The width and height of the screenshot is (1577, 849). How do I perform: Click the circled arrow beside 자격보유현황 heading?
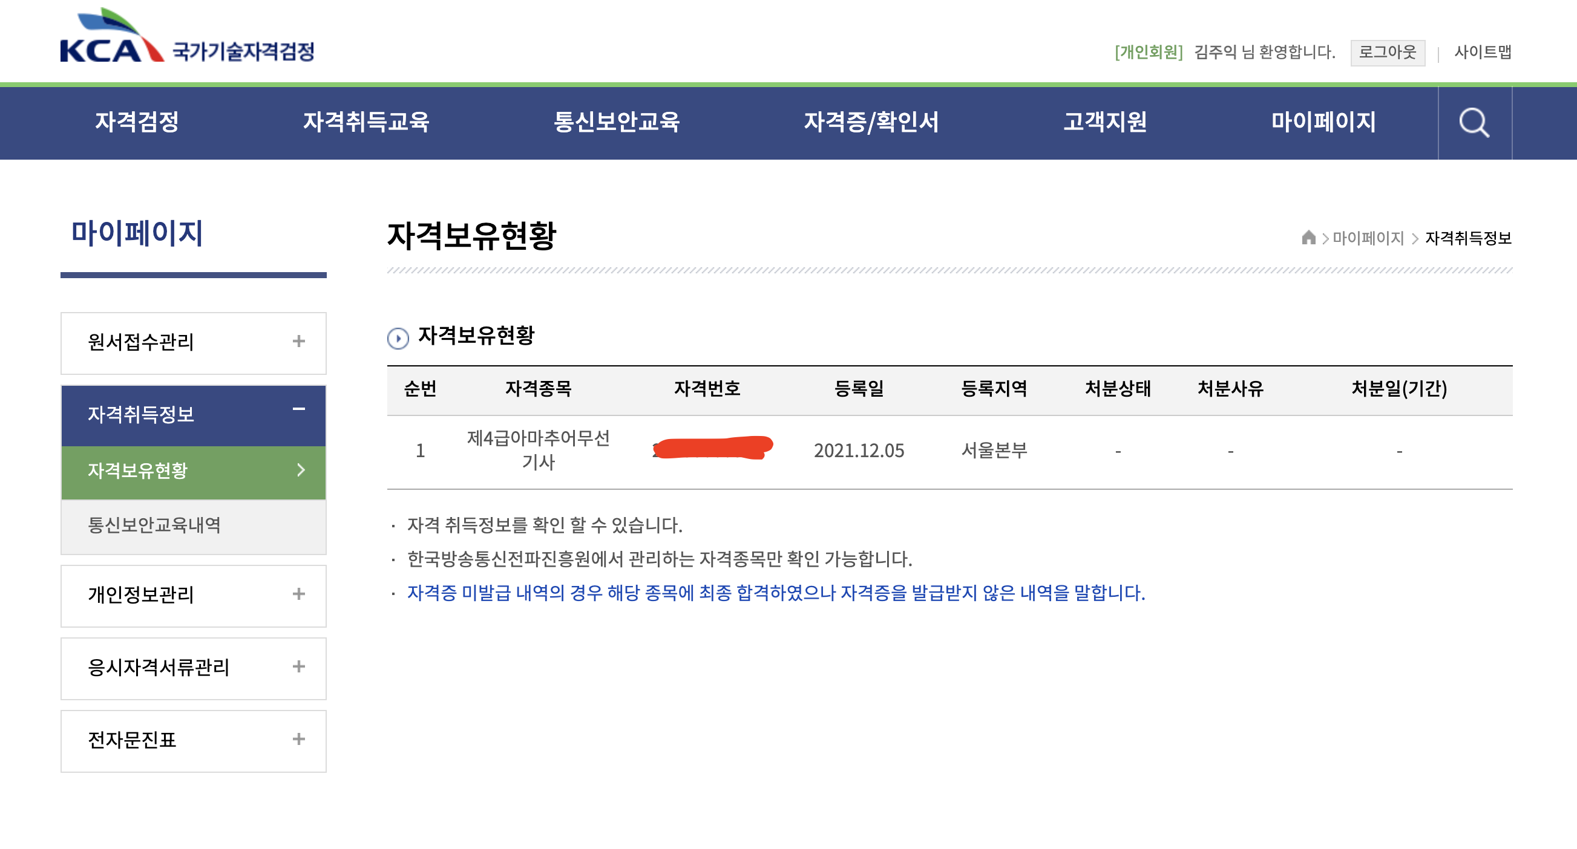tap(398, 337)
